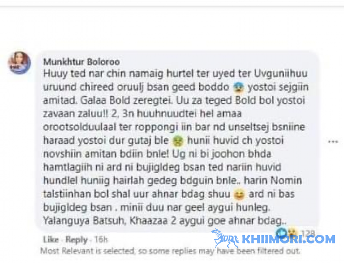Open the 128 reactions count list
Screen dimensions: 344x263
[308, 233]
